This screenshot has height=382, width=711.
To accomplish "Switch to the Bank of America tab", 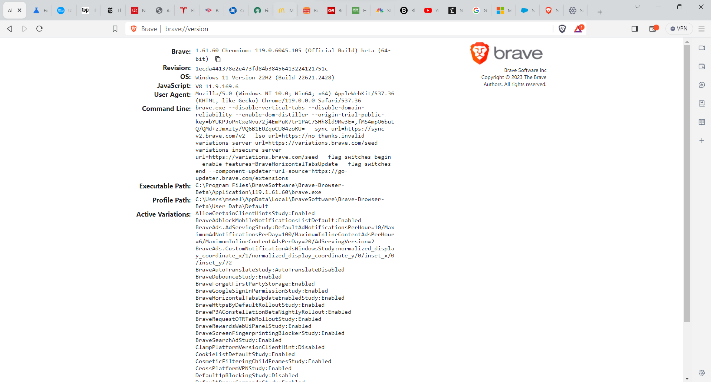I will pos(212,10).
